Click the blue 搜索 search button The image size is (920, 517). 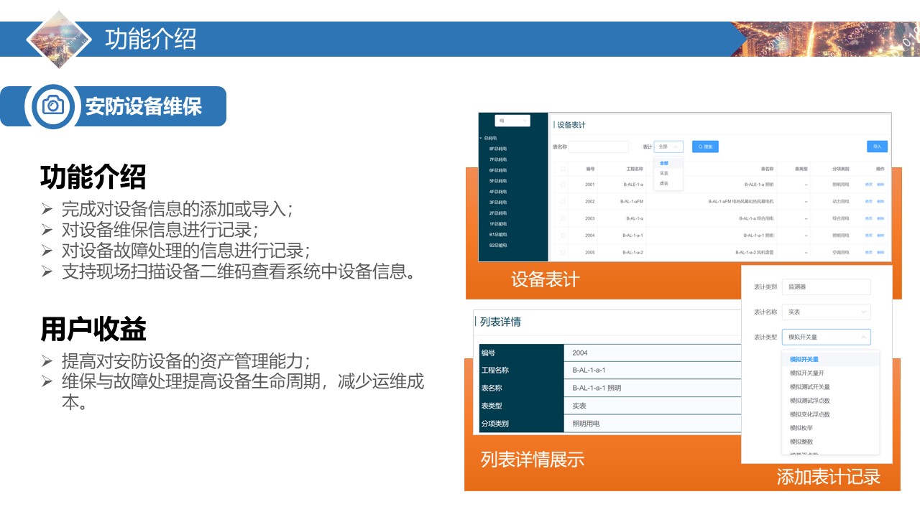pyautogui.click(x=705, y=146)
